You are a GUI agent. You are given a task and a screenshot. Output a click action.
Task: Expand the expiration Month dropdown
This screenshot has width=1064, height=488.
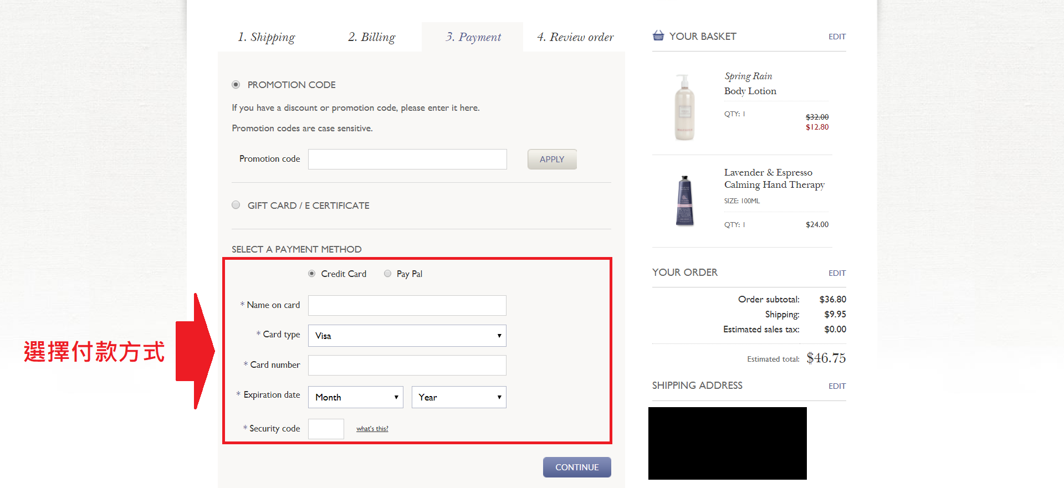point(355,397)
